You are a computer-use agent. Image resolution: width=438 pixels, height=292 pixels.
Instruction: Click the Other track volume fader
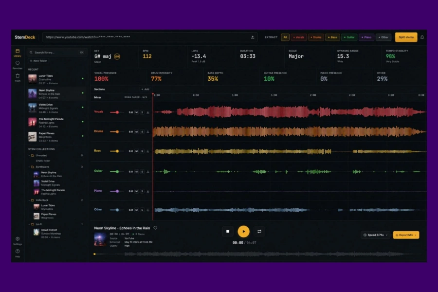(x=117, y=210)
